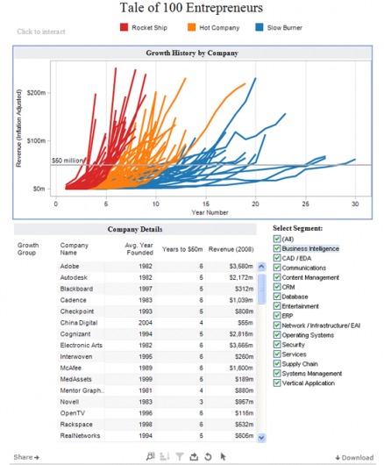Image resolution: width=384 pixels, height=465 pixels.
Task: Toggle the Security segment checkbox
Action: [x=277, y=344]
